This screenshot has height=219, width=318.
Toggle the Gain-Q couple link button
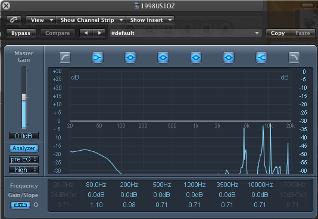20,205
